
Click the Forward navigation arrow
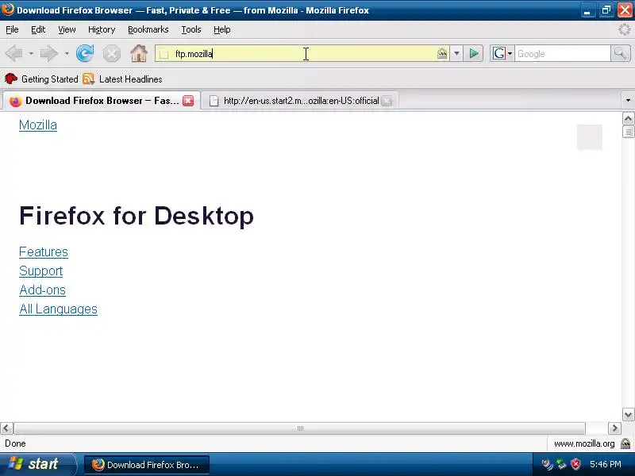[x=49, y=53]
